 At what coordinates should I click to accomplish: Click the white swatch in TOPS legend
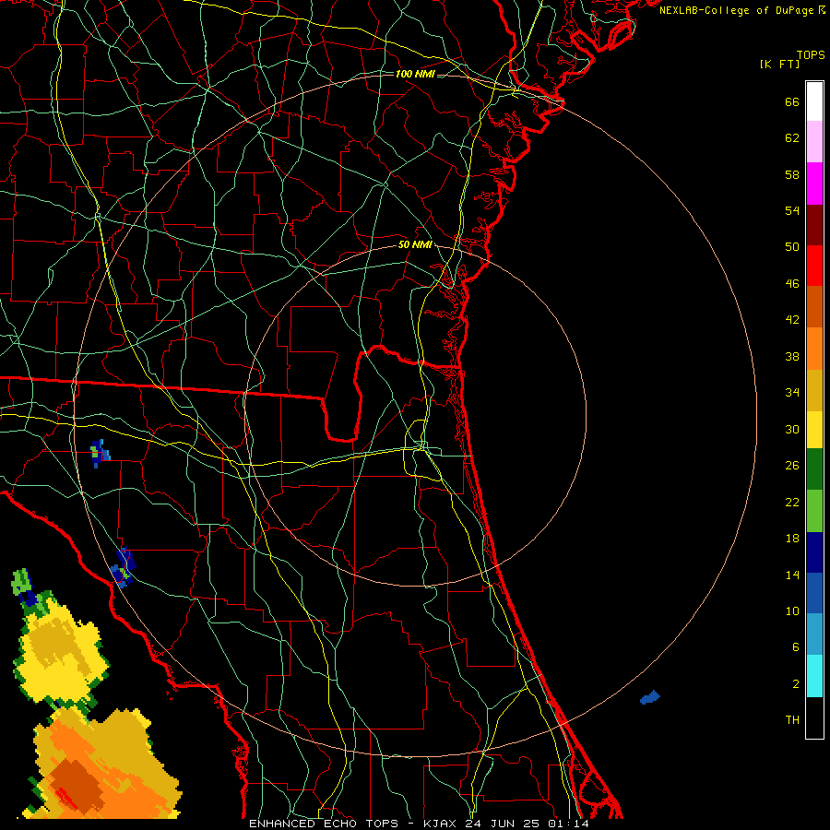tap(814, 101)
